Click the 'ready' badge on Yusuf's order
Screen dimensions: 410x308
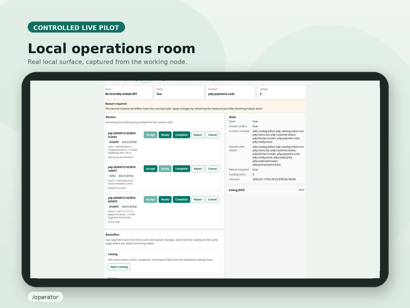click(112, 176)
